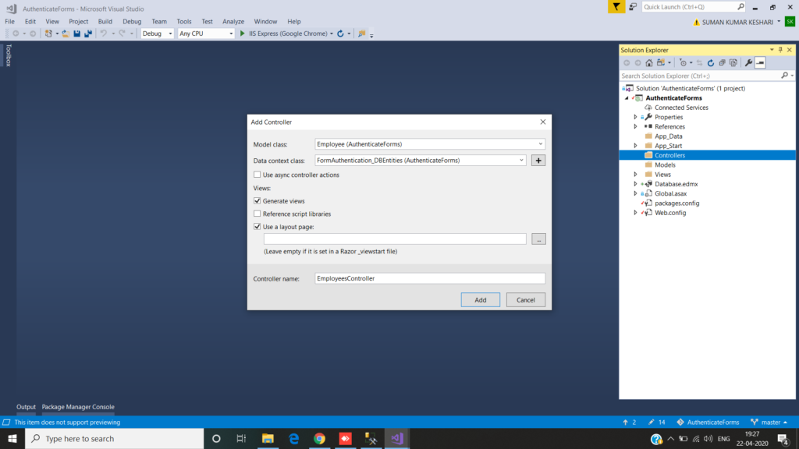Open the IIS Express browser dropdown arrow
This screenshot has height=449, width=799.
tap(331, 34)
